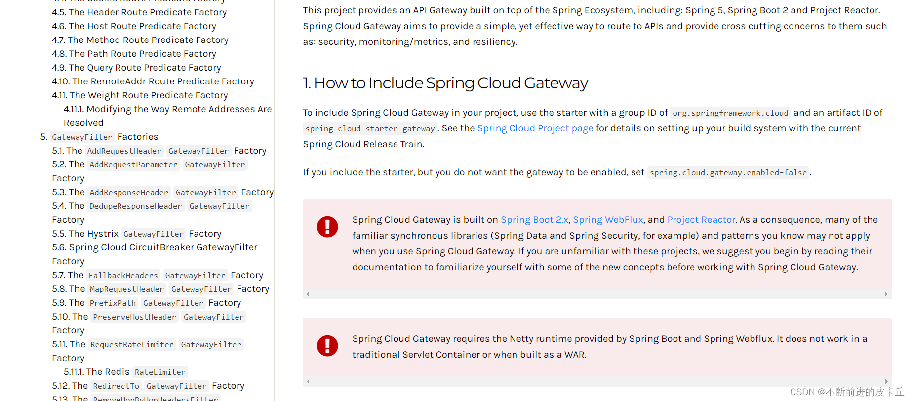
Task: Click right scroll arrow of Netty note's scrollbar
Action: (x=886, y=381)
